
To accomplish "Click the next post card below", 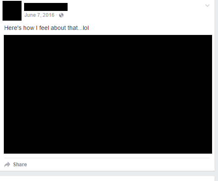I will tap(107, 178).
